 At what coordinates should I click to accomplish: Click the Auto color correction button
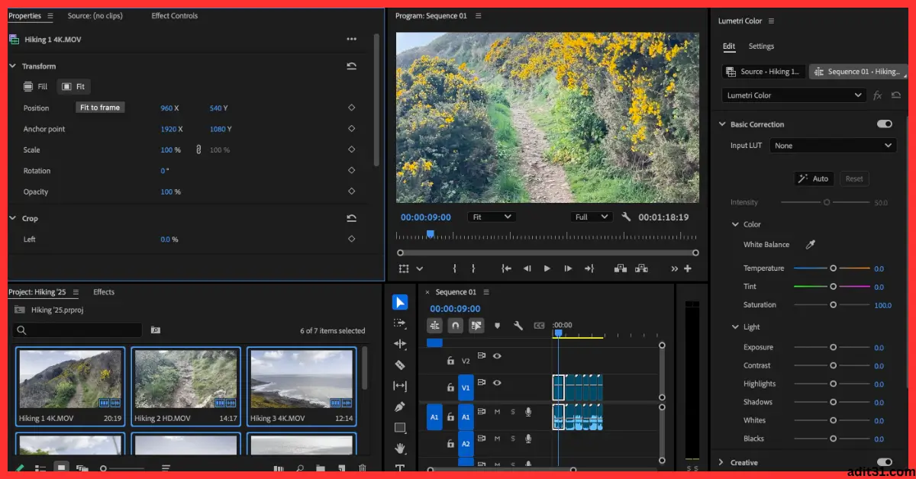[813, 178]
